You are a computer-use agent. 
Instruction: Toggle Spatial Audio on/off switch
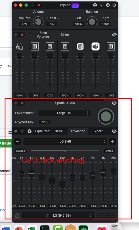pos(19,103)
